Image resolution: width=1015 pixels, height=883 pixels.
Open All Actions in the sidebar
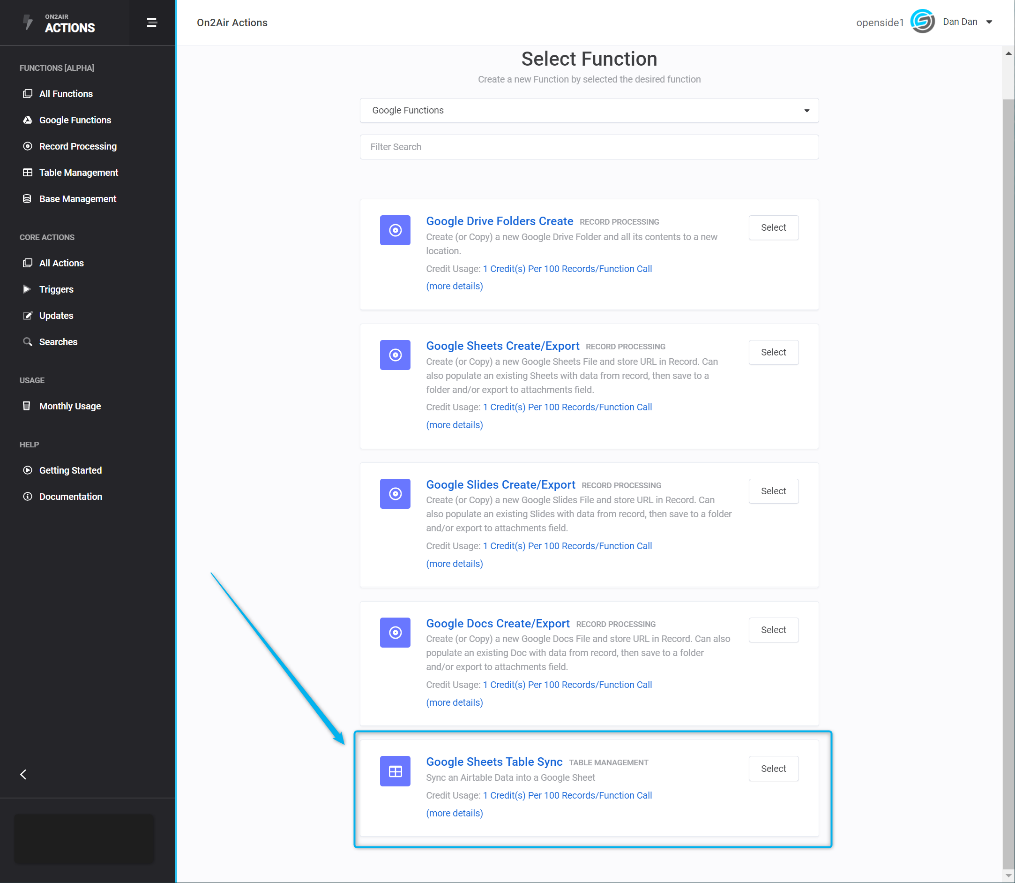pyautogui.click(x=61, y=263)
